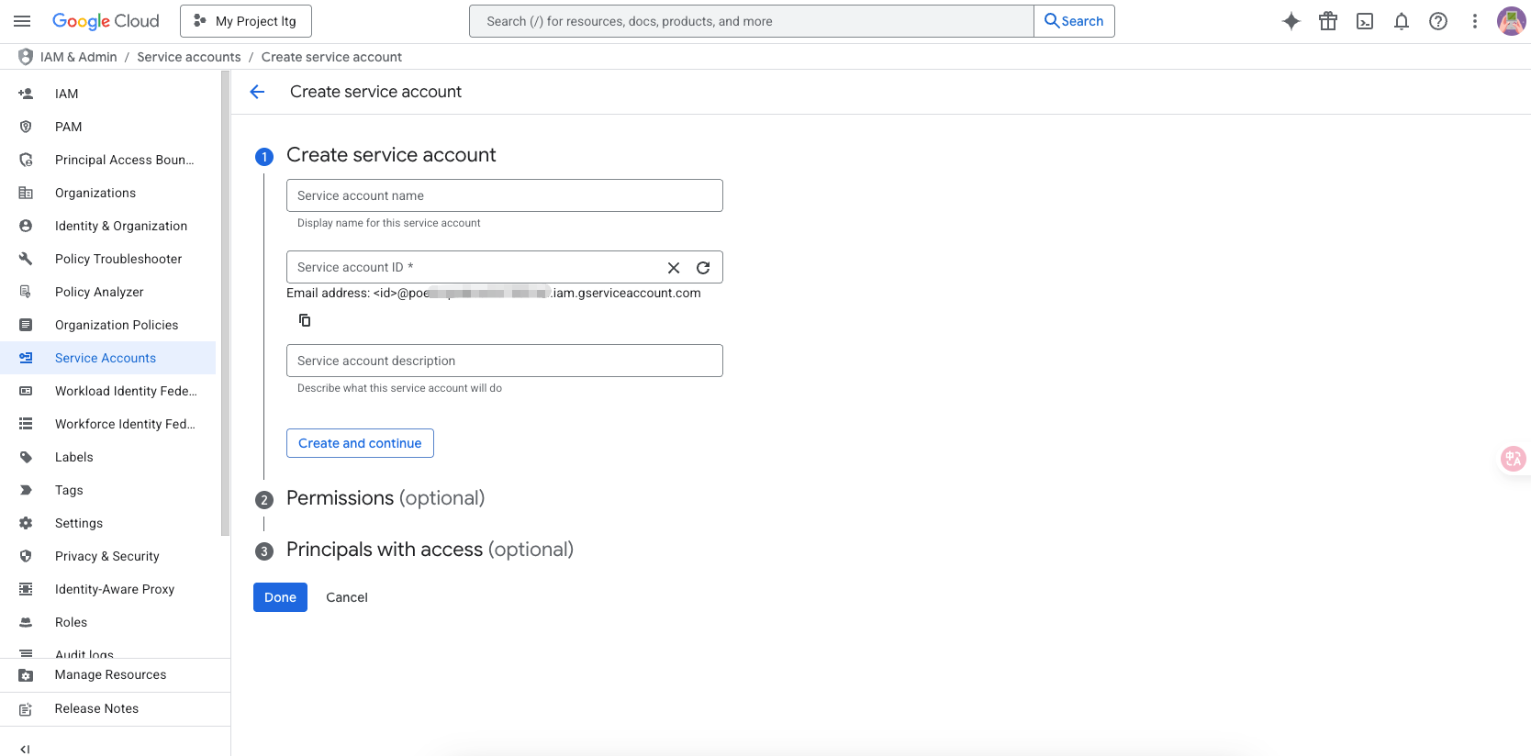This screenshot has width=1531, height=756.
Task: Select Roles in the sidebar
Action: click(x=71, y=622)
